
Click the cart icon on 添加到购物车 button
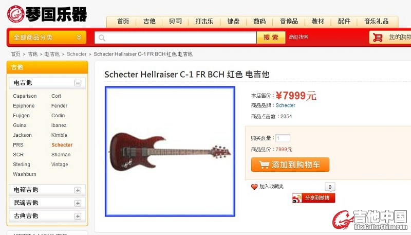coord(264,165)
